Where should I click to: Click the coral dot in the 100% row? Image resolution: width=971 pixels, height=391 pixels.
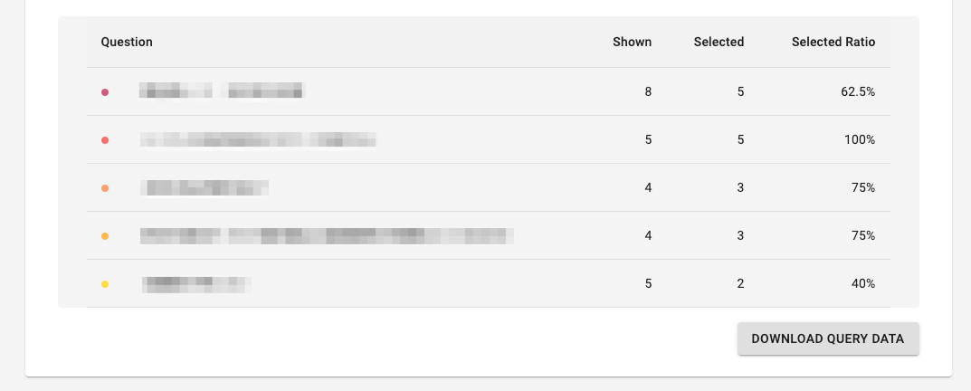pos(105,140)
